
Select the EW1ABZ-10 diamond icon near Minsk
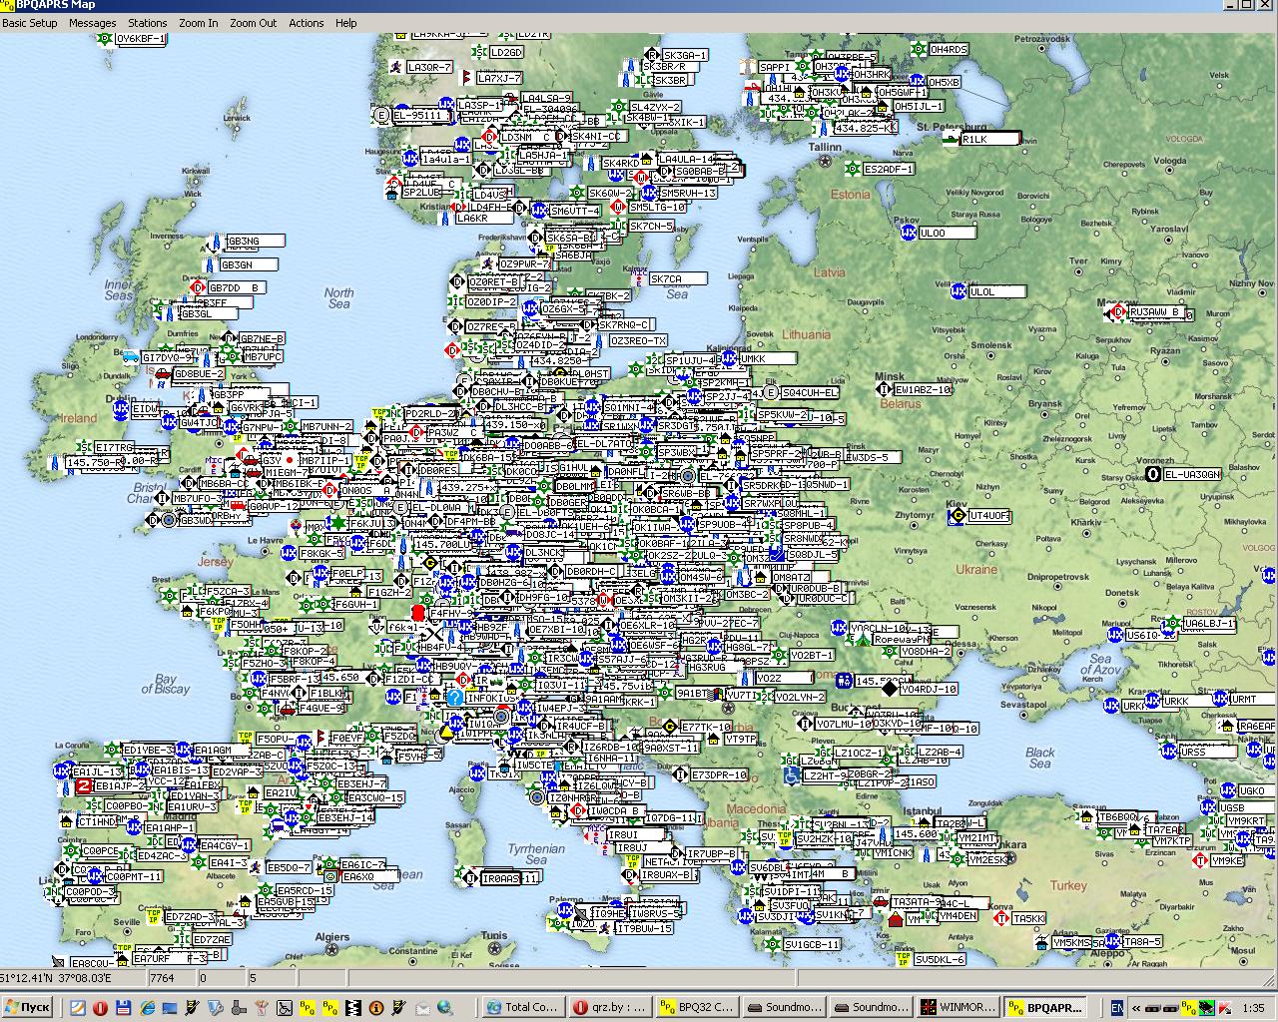pyautogui.click(x=884, y=389)
